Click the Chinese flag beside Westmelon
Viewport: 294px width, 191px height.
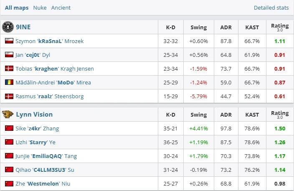point(8,183)
